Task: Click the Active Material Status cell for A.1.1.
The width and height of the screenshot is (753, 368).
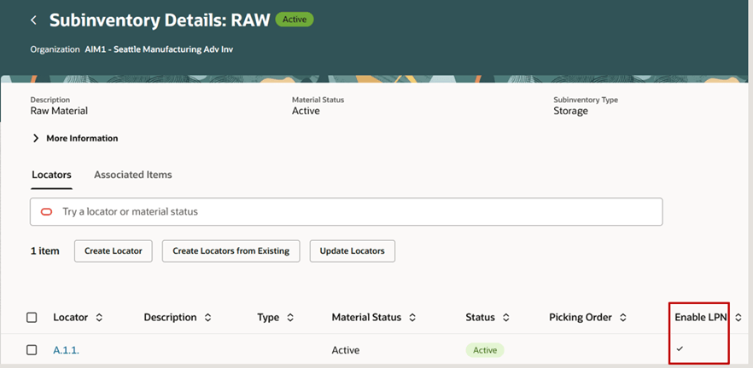Action: coord(346,350)
